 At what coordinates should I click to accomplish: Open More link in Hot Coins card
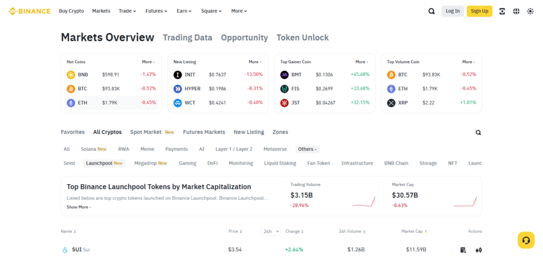coord(148,62)
